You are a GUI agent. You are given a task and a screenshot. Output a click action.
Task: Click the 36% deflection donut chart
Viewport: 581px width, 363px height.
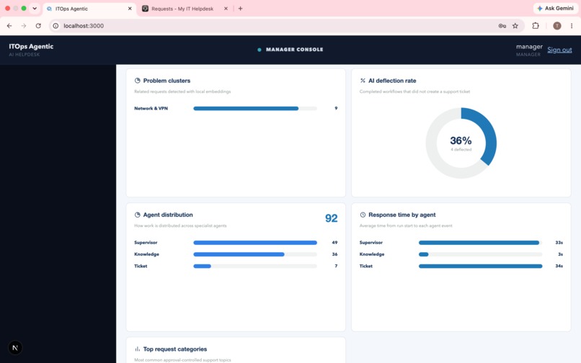[x=461, y=143]
